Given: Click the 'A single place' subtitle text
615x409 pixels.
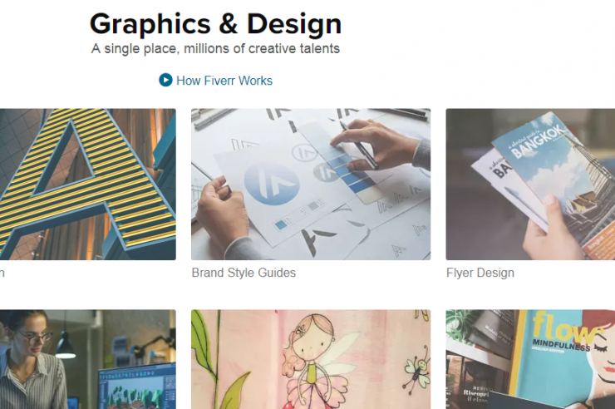Looking at the screenshot, I should [x=215, y=49].
